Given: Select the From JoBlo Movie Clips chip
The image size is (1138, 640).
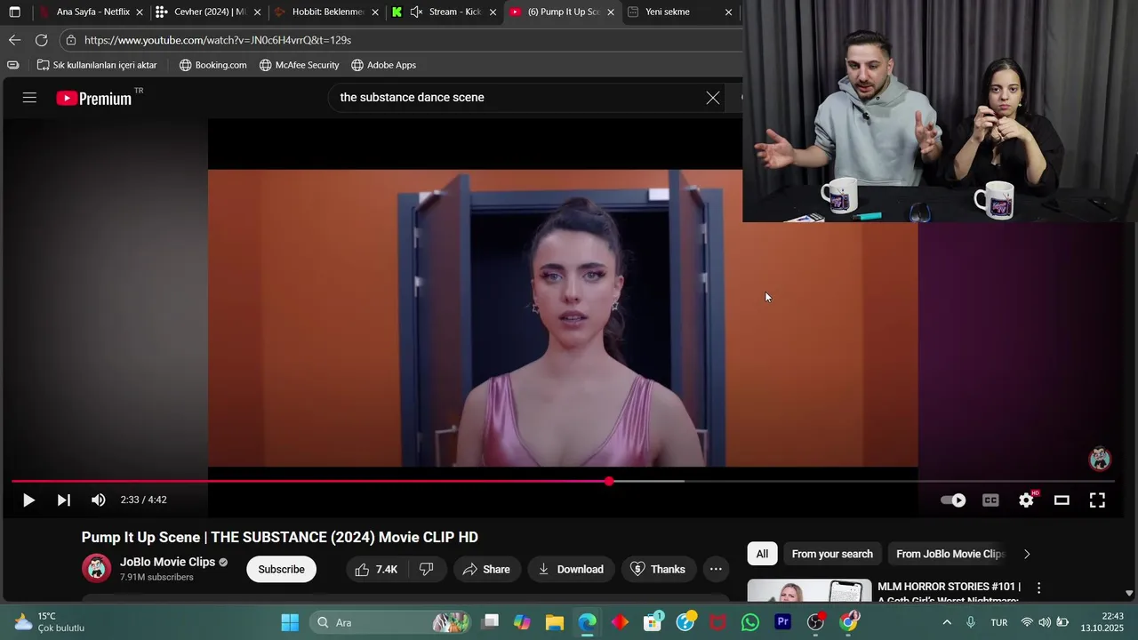Looking at the screenshot, I should (950, 554).
